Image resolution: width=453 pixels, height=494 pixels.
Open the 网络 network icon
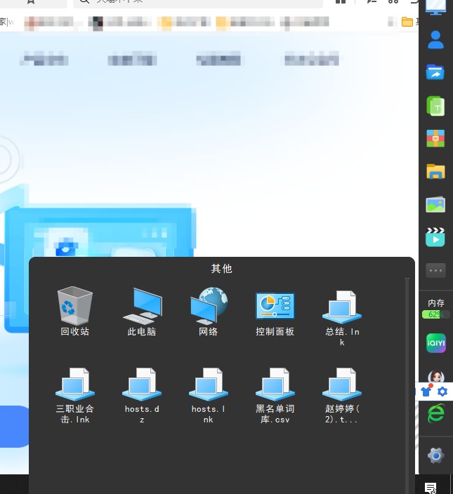click(209, 306)
